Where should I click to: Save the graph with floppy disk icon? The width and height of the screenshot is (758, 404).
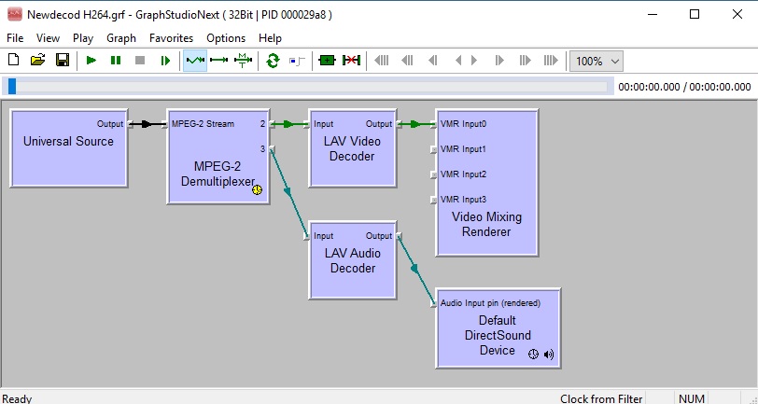coord(62,61)
